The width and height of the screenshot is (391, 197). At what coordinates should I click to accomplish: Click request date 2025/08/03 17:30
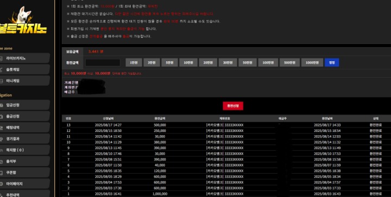(108, 188)
